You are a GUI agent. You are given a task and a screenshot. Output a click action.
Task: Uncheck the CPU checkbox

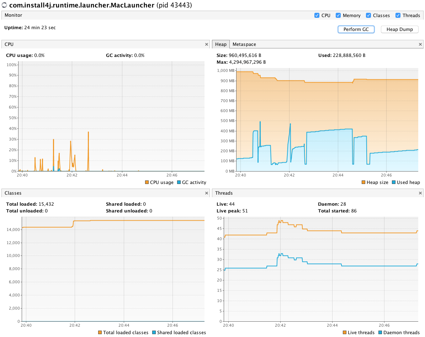click(317, 15)
